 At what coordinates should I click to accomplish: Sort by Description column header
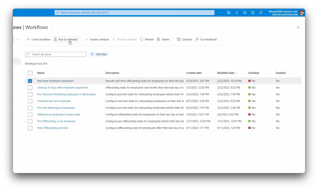112,73
